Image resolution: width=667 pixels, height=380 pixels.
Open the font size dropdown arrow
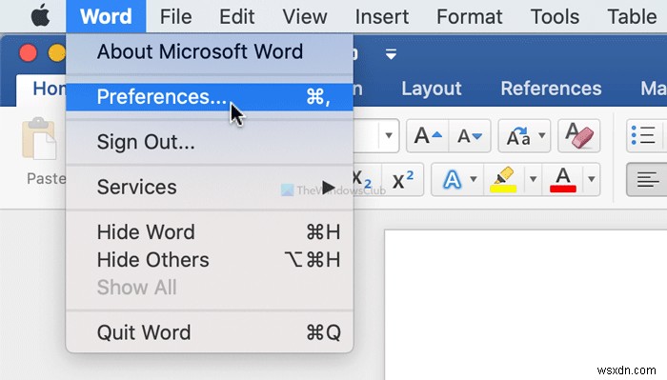pyautogui.click(x=389, y=135)
